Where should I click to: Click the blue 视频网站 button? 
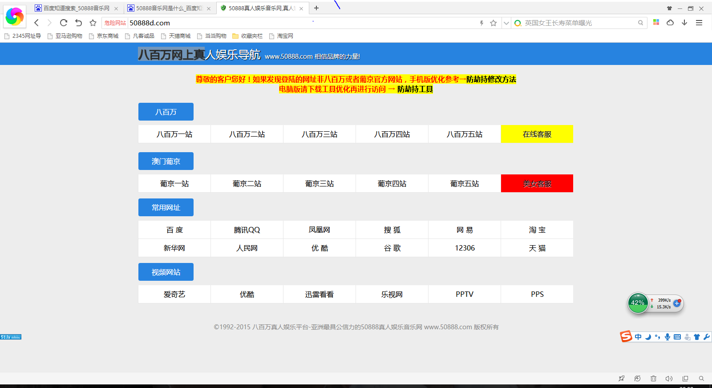point(166,272)
